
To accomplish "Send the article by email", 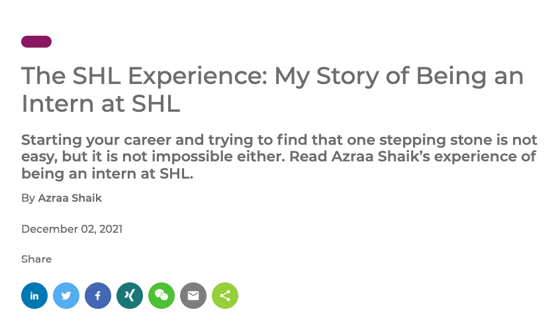I will pyautogui.click(x=193, y=296).
